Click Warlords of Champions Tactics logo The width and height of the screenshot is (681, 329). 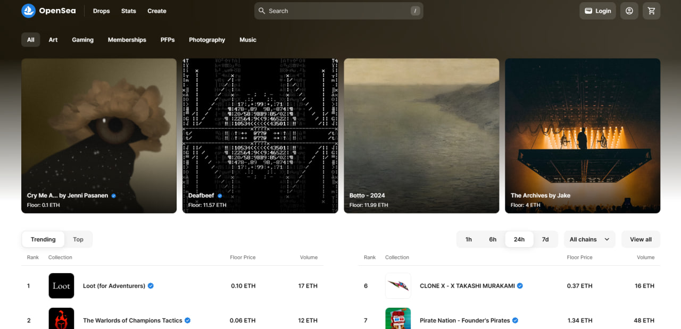point(61,319)
